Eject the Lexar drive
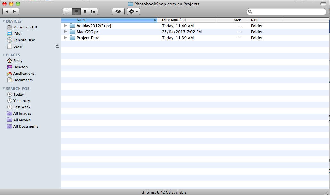This screenshot has height=195, width=330. click(x=57, y=46)
